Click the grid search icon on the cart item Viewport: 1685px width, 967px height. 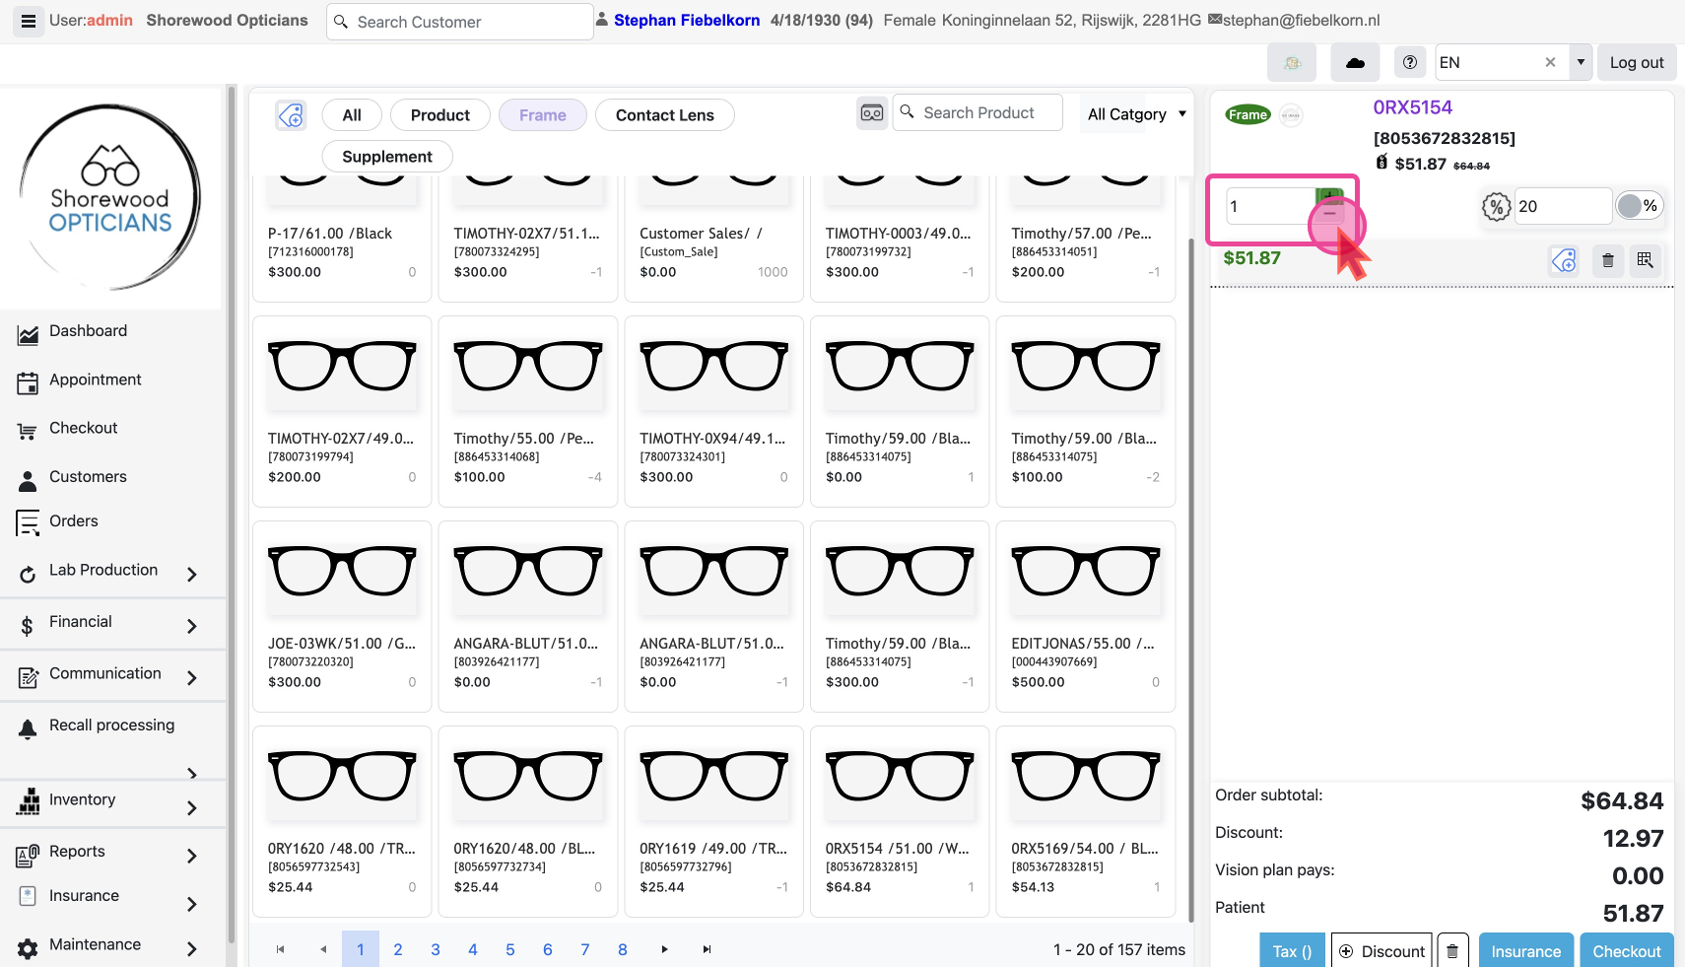(1645, 260)
